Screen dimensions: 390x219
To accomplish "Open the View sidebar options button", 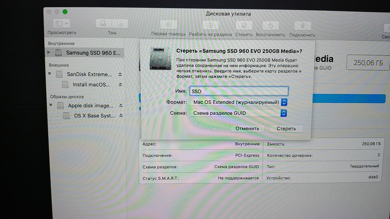I will coord(62,24).
